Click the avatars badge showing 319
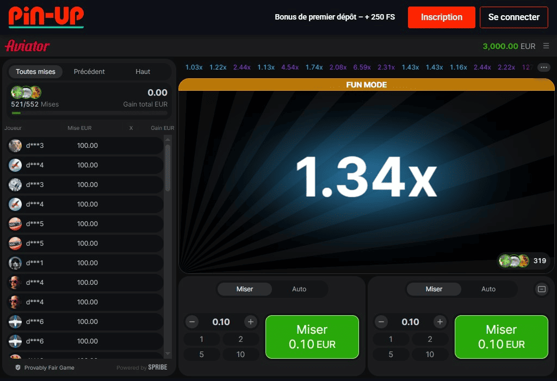 click(524, 261)
